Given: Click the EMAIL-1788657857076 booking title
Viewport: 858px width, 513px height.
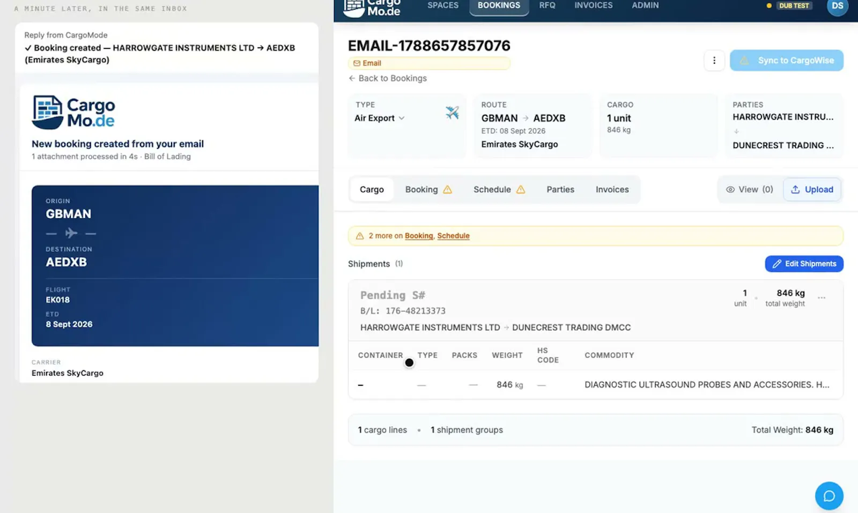Looking at the screenshot, I should [x=429, y=46].
